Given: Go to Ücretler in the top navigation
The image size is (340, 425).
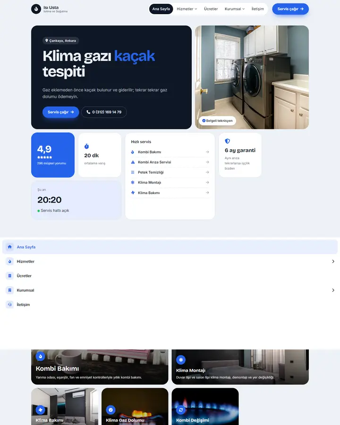Looking at the screenshot, I should point(211,9).
